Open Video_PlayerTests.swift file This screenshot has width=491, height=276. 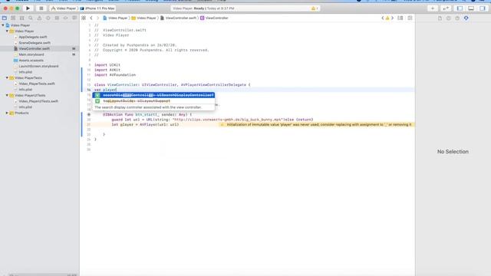click(x=36, y=84)
